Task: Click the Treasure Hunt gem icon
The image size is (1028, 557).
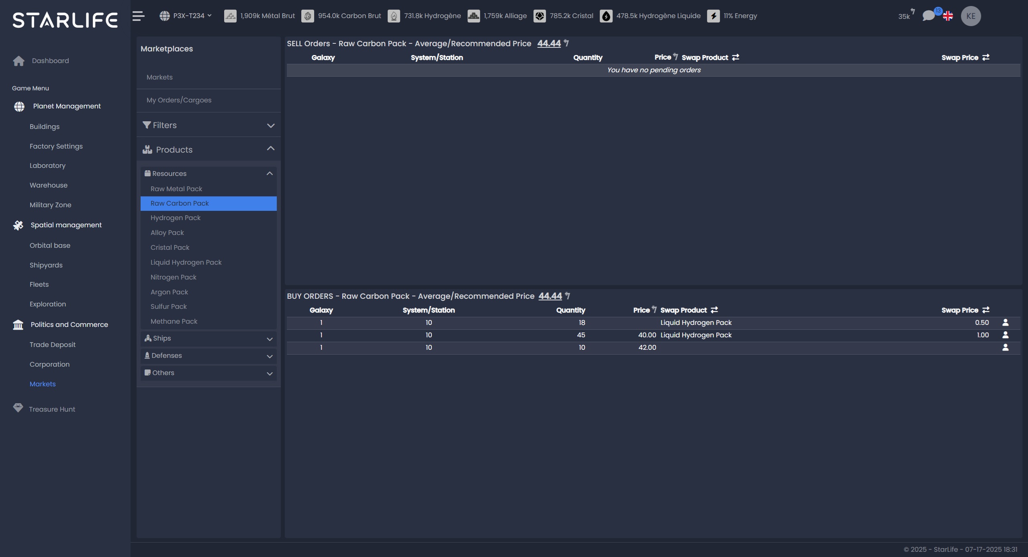Action: (x=18, y=408)
